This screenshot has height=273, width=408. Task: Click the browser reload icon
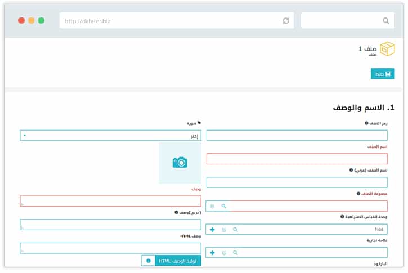point(286,21)
